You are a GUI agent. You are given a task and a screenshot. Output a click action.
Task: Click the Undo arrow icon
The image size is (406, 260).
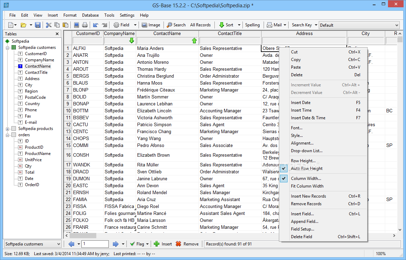(96, 25)
